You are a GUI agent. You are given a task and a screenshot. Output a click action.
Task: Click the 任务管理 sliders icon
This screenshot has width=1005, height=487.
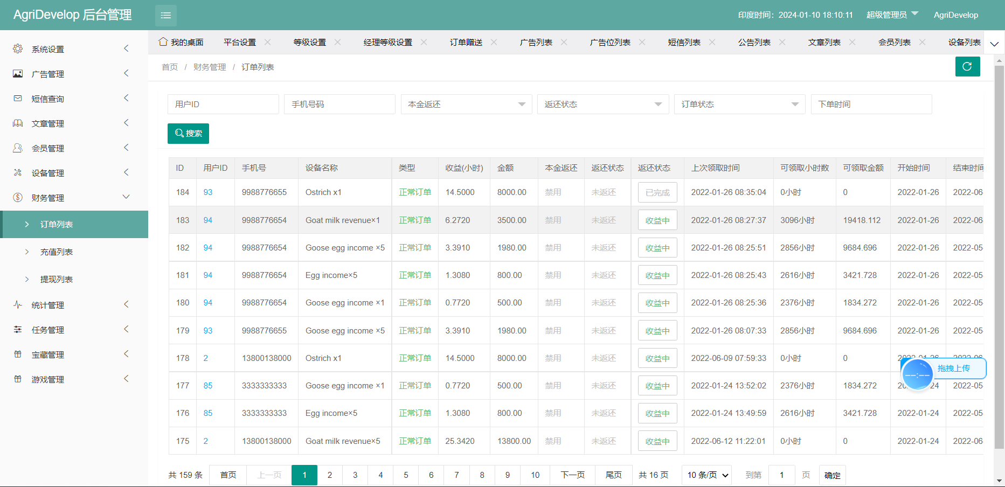pos(18,329)
